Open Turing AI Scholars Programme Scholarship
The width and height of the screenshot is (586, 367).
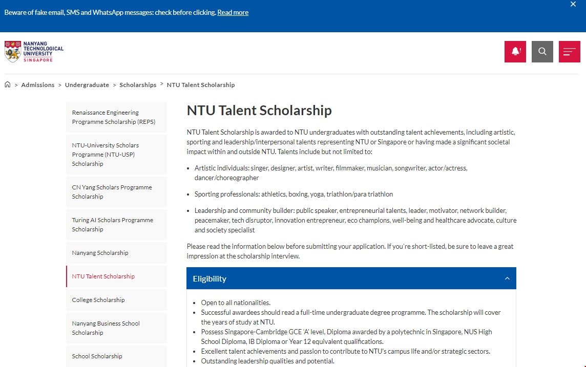[112, 225]
